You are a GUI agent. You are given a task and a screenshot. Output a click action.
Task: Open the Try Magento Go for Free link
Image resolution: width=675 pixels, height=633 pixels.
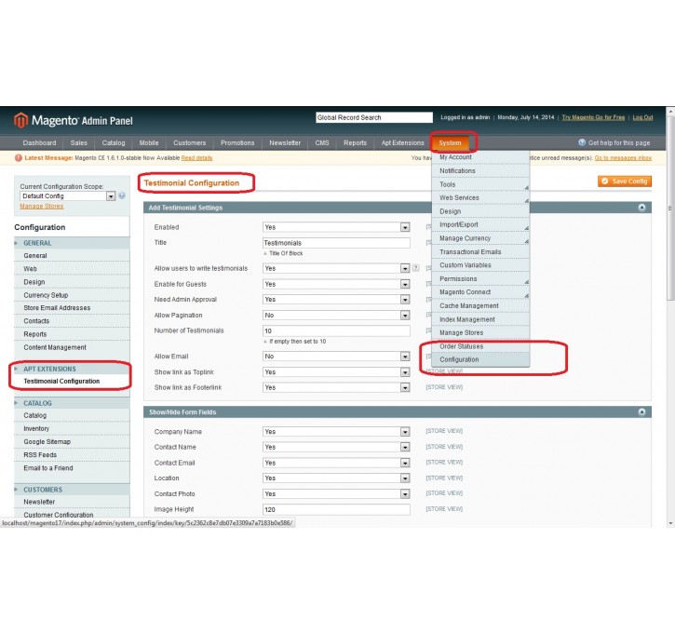(x=593, y=117)
